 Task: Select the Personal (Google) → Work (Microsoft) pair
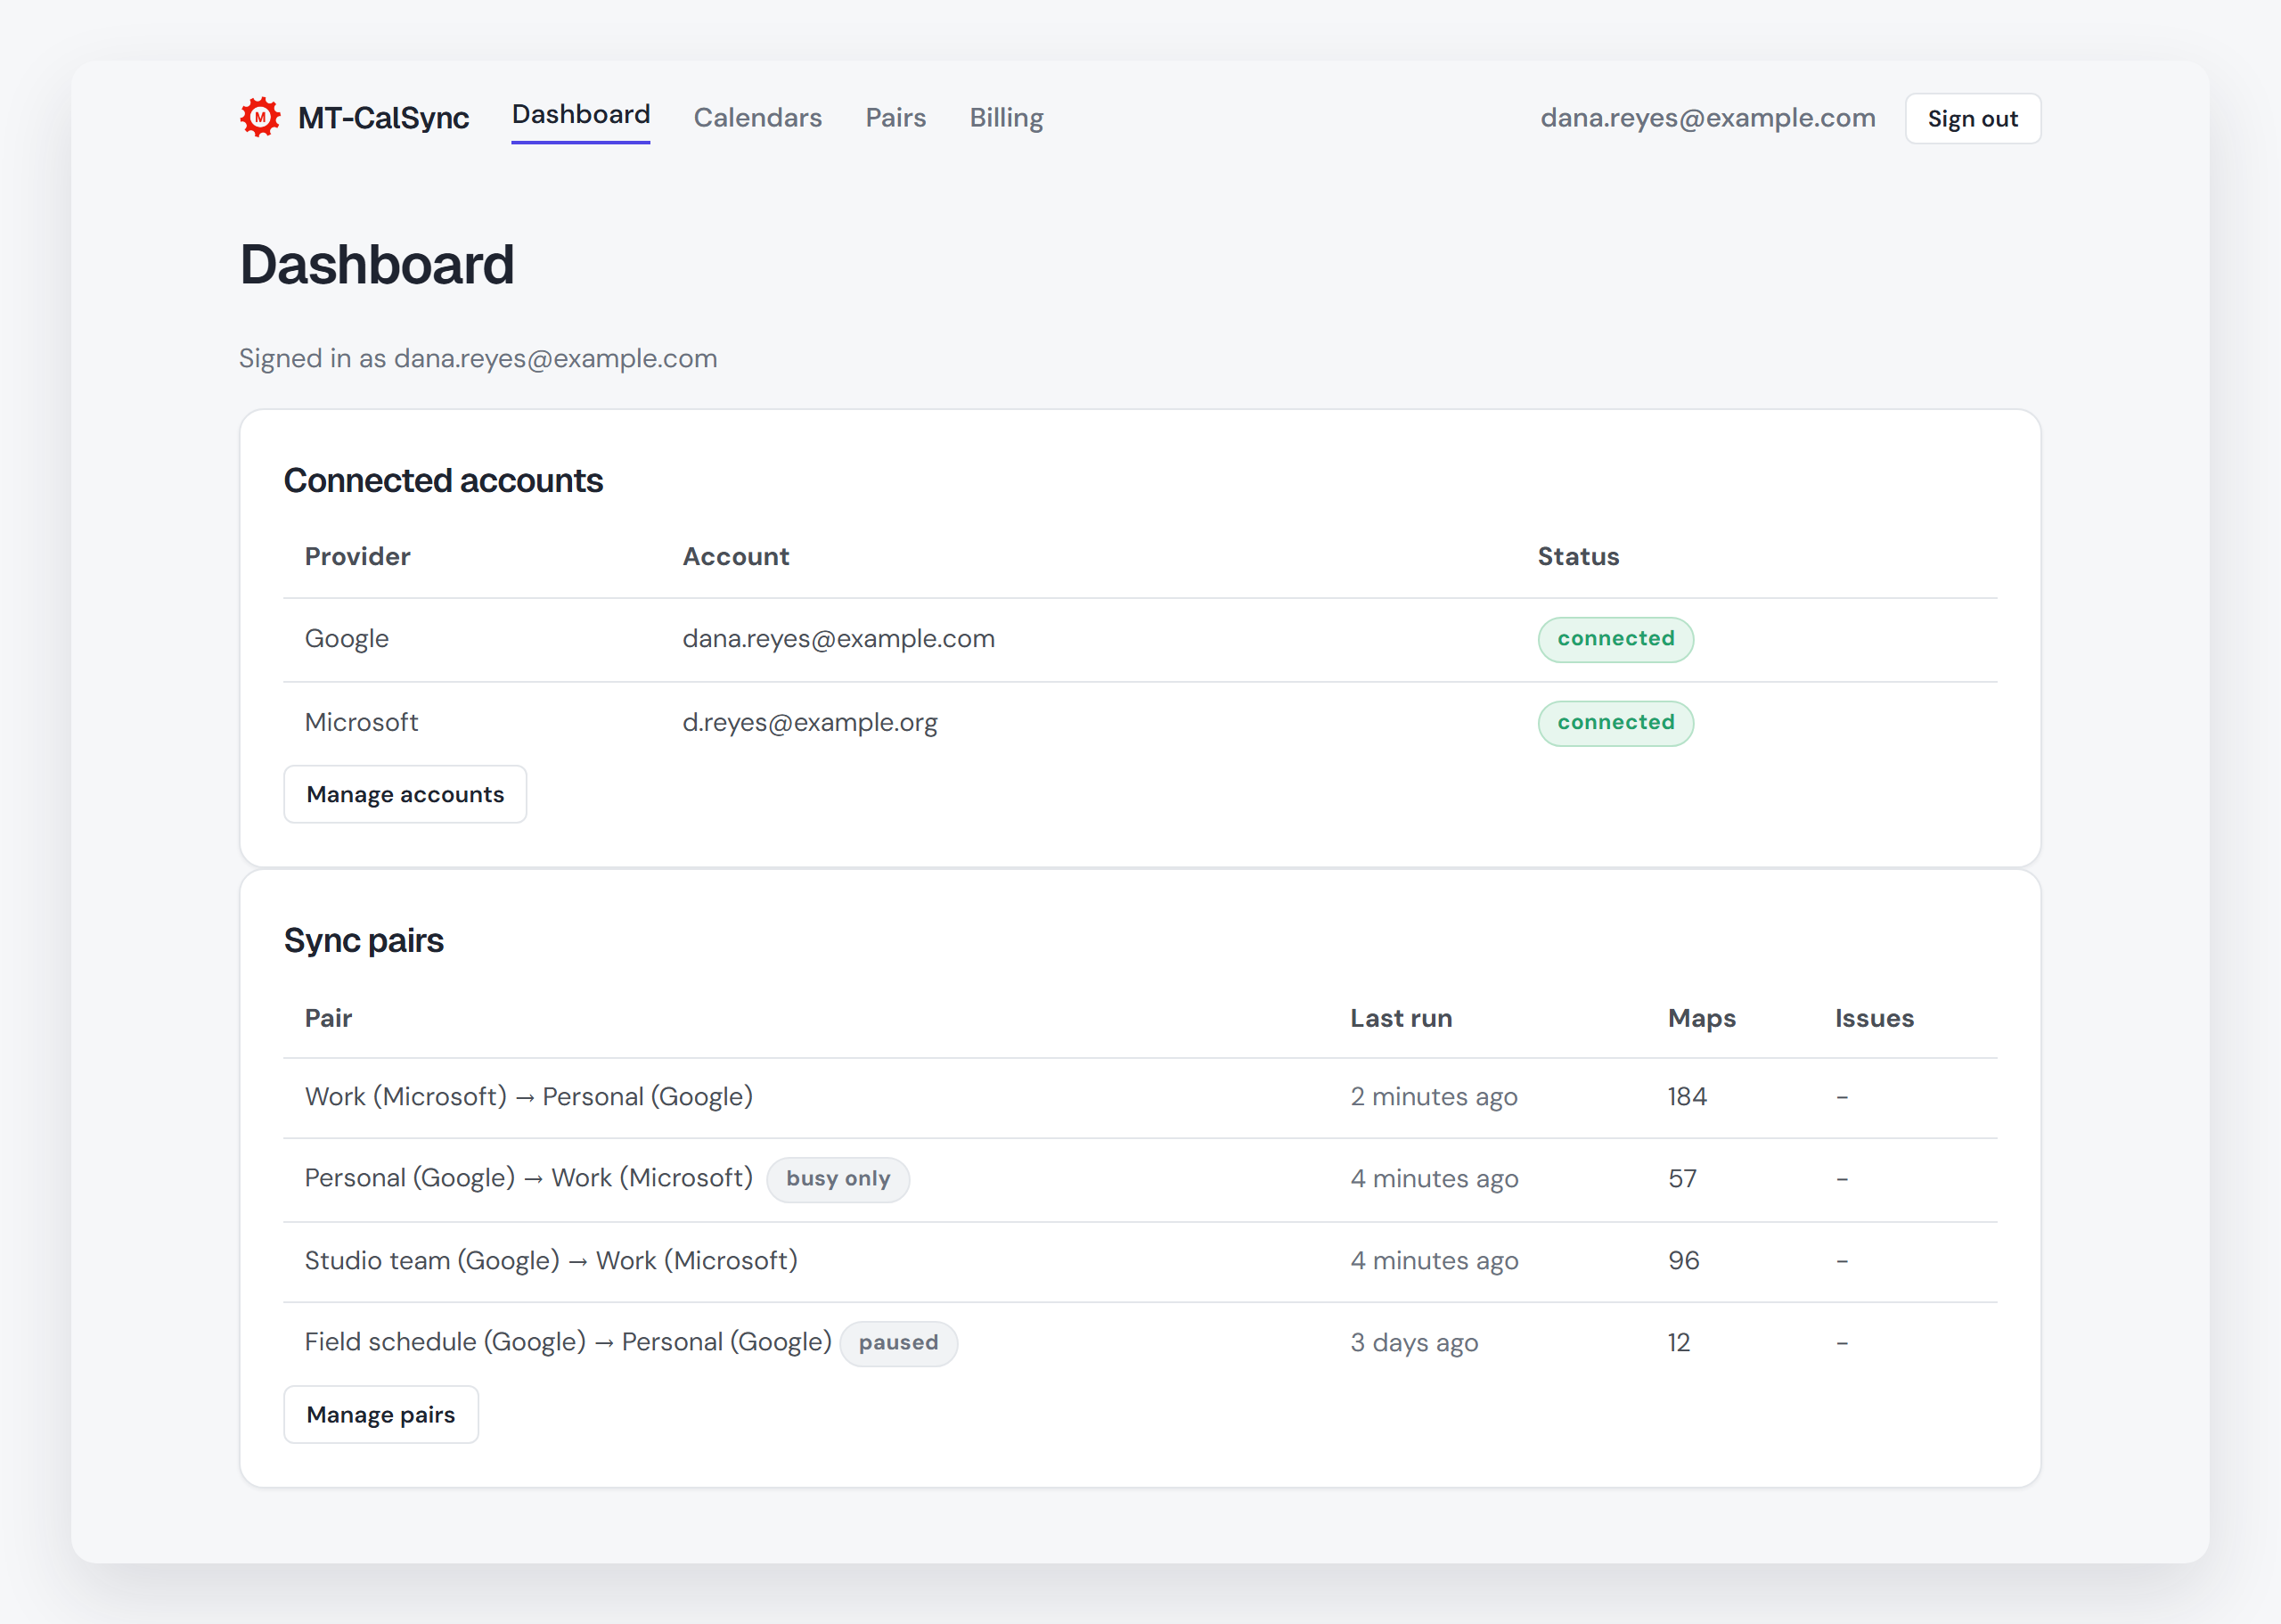click(x=528, y=1178)
